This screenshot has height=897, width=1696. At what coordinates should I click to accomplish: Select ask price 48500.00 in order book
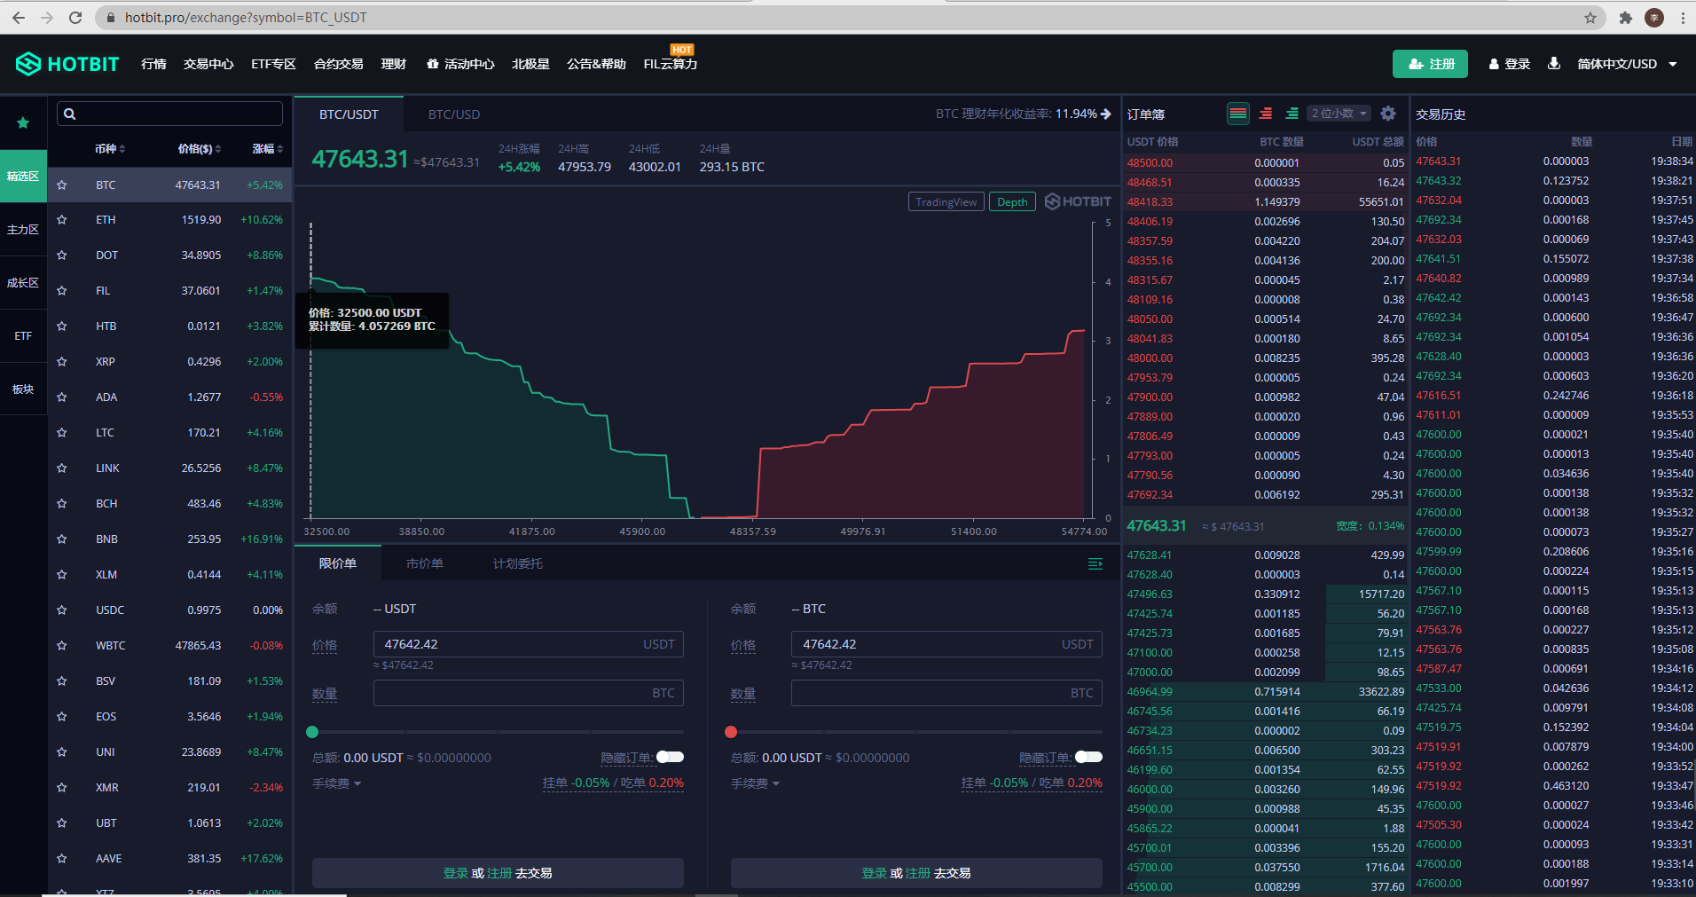click(1150, 163)
